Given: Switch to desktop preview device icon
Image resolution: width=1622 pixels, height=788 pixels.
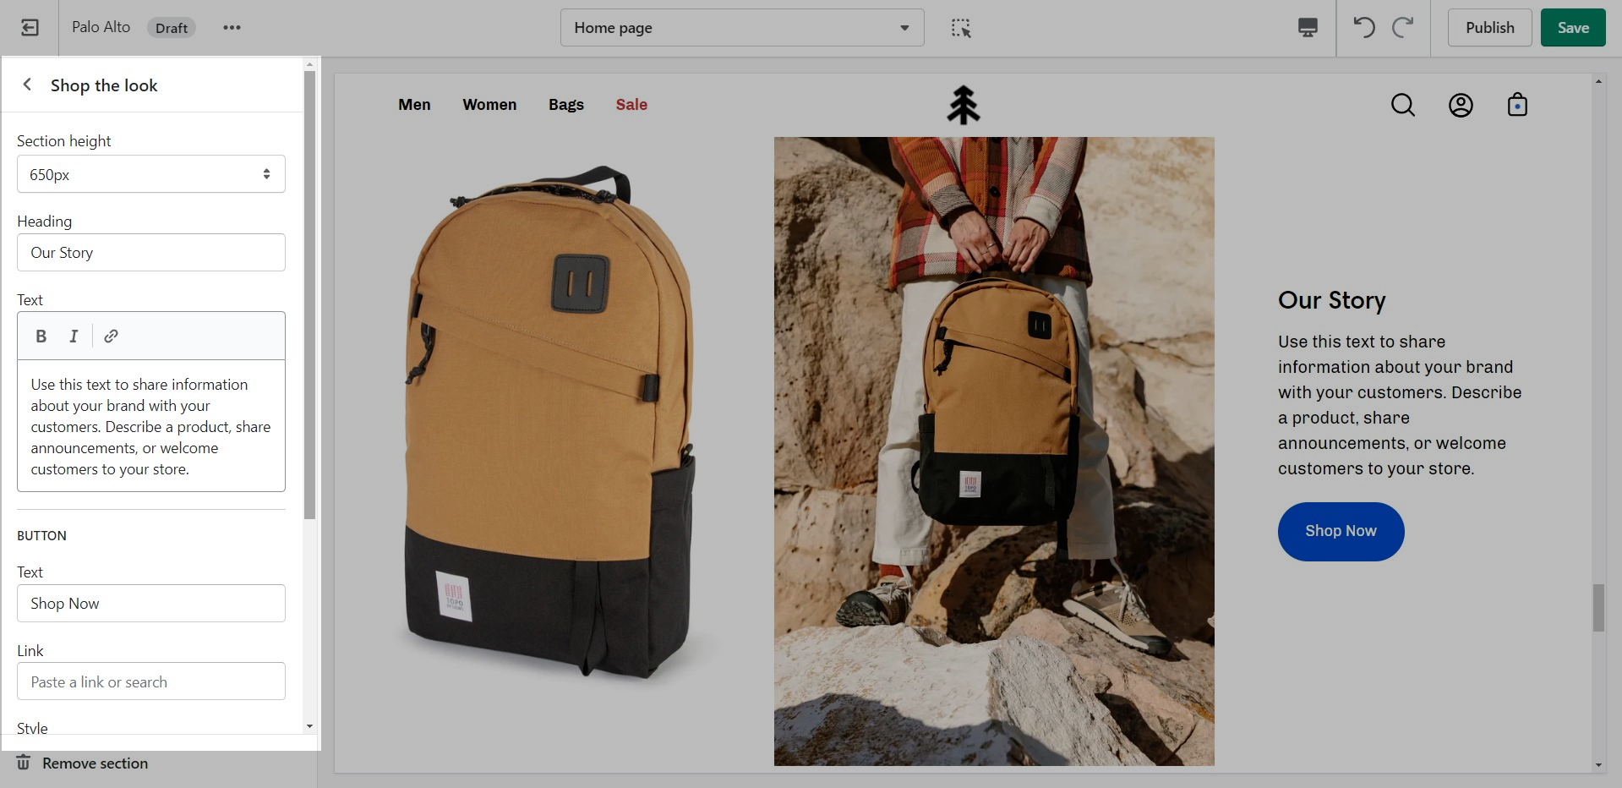Looking at the screenshot, I should pos(1307,28).
